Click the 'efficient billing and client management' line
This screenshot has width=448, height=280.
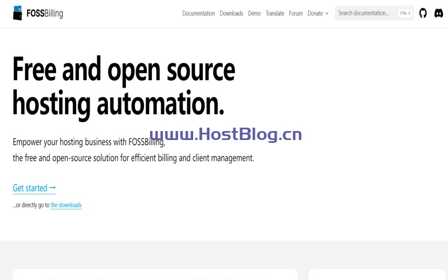[192, 158]
